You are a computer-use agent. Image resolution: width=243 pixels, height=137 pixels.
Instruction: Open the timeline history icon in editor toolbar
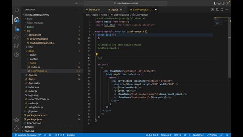(x=212, y=10)
